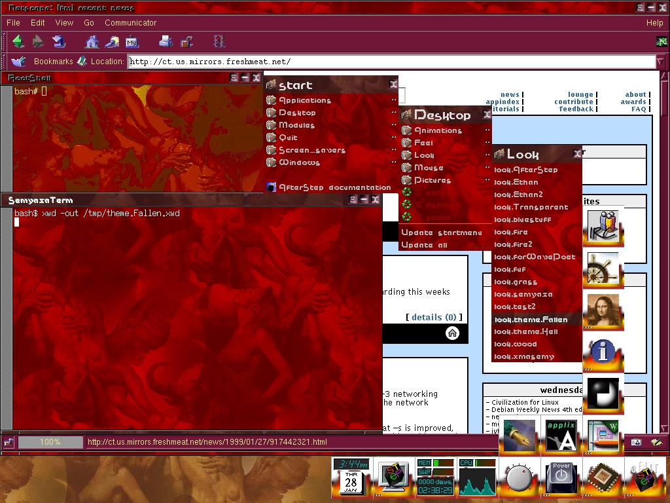Click the details (0) link
The width and height of the screenshot is (670, 503).
click(434, 317)
